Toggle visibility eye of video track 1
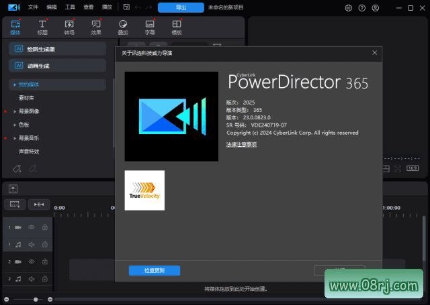 point(32,227)
